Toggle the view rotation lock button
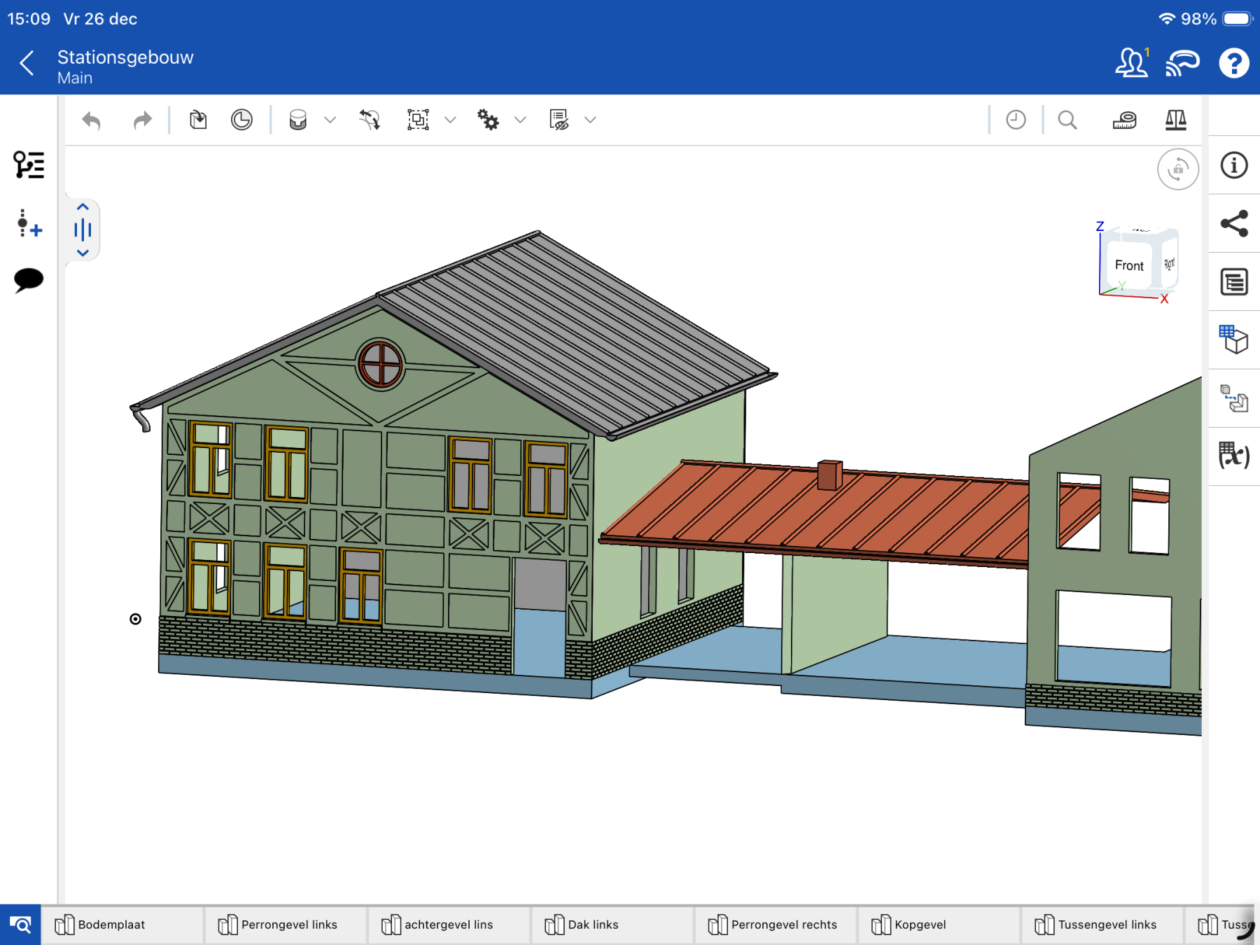1260x945 pixels. click(x=1177, y=169)
